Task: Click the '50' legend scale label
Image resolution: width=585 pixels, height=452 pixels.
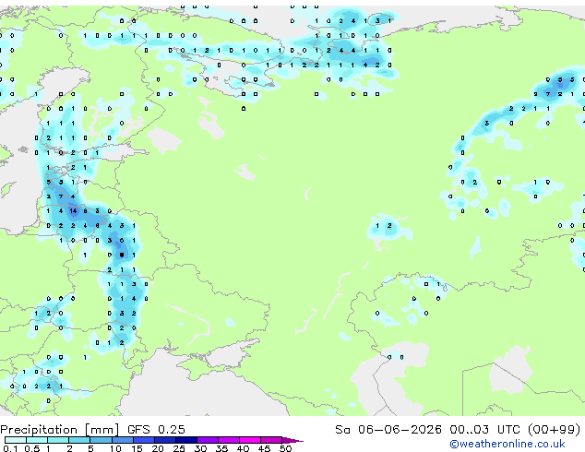Action: coord(285,448)
